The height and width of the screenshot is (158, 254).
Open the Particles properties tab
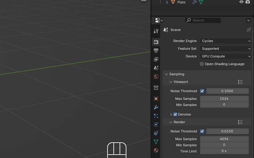[156, 116]
